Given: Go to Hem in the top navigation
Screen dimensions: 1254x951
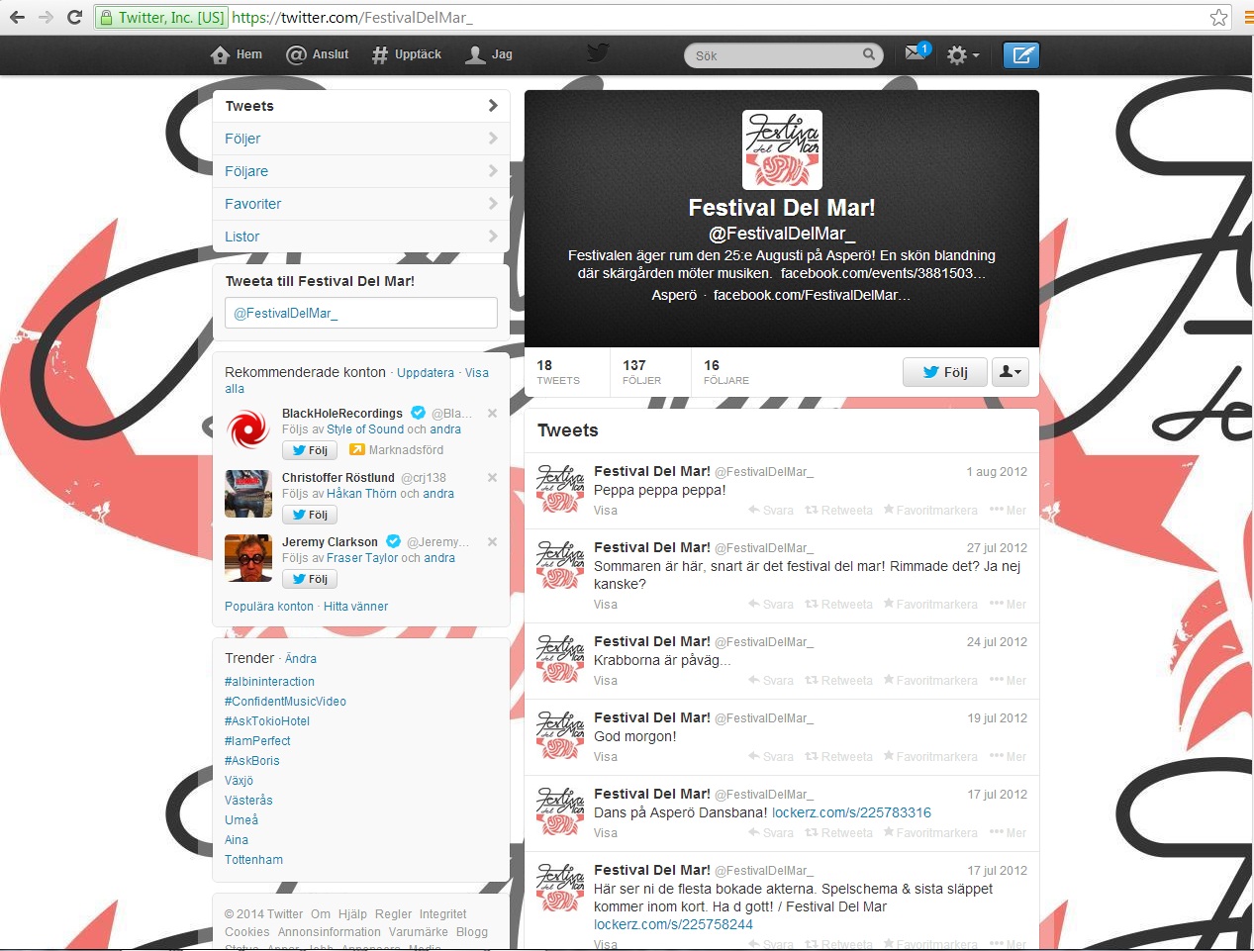Looking at the screenshot, I should (237, 54).
